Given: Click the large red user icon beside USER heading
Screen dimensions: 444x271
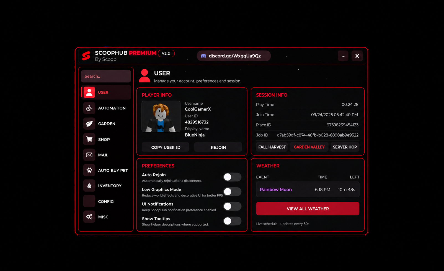Looking at the screenshot, I should coord(144,76).
